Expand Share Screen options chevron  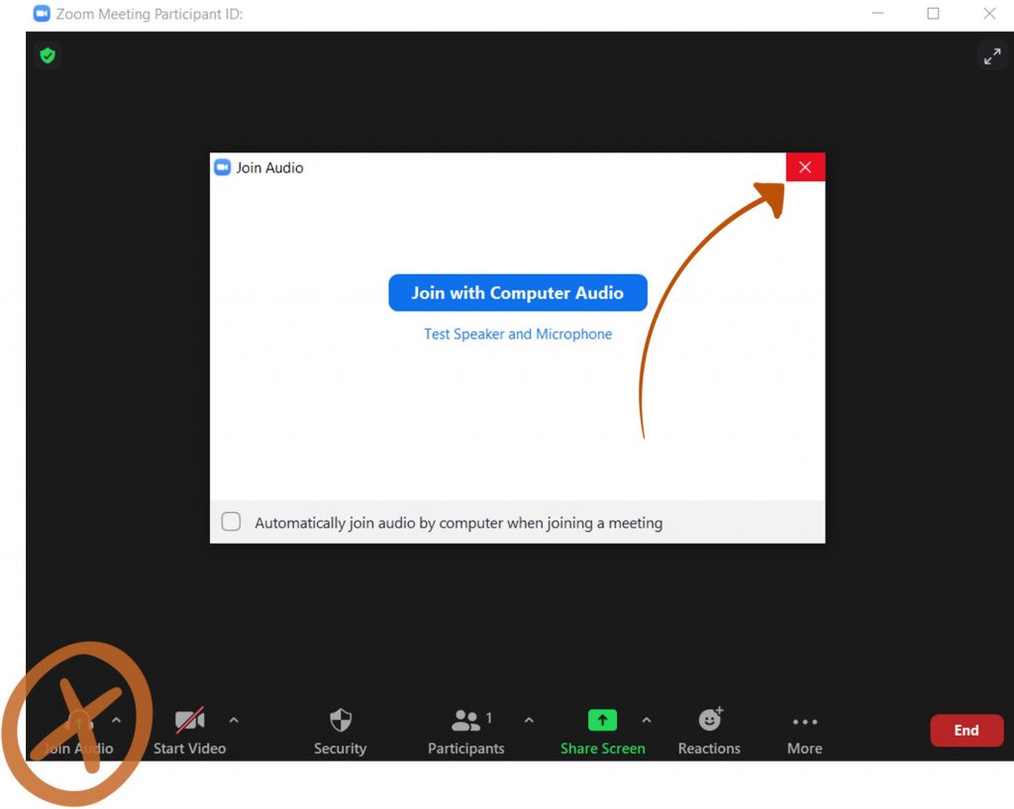click(x=647, y=720)
